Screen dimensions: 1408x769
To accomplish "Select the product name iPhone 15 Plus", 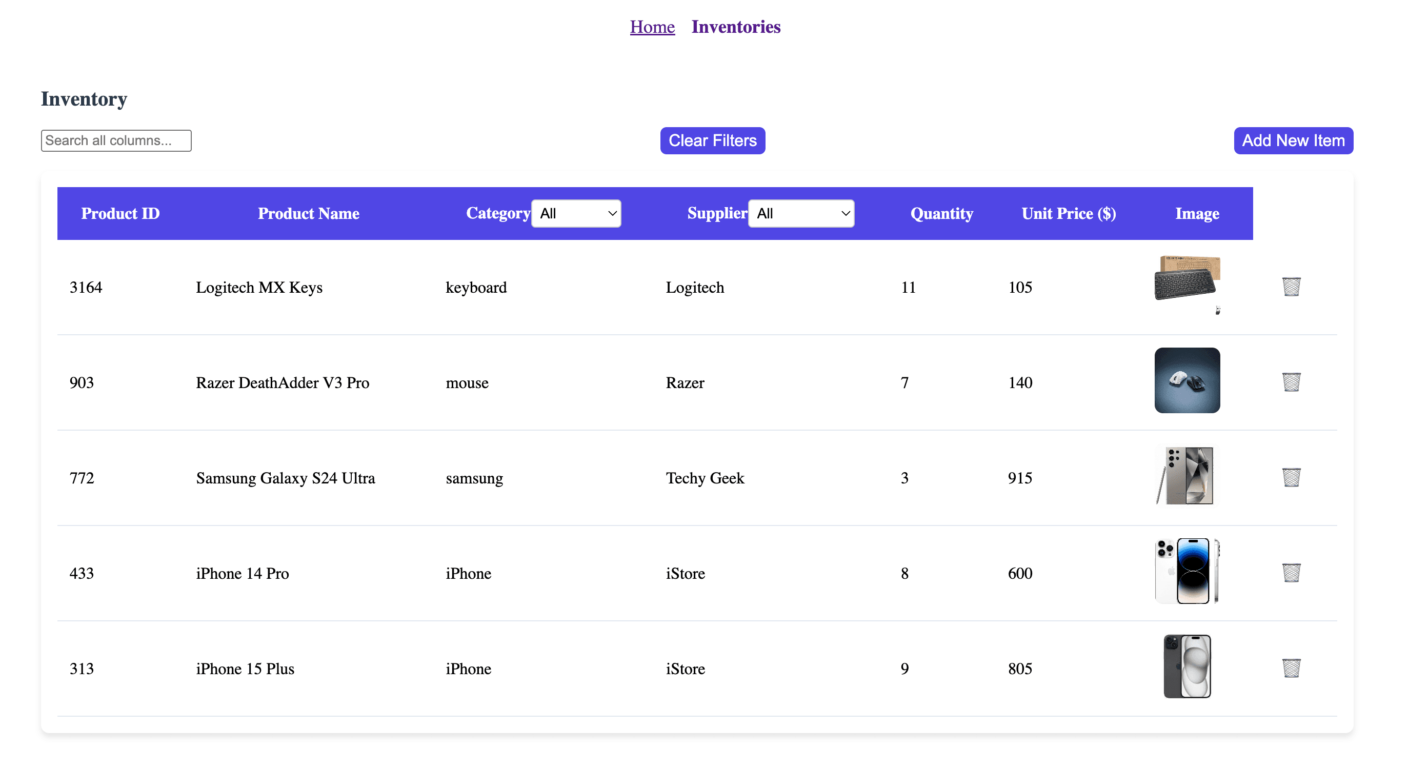I will [245, 669].
